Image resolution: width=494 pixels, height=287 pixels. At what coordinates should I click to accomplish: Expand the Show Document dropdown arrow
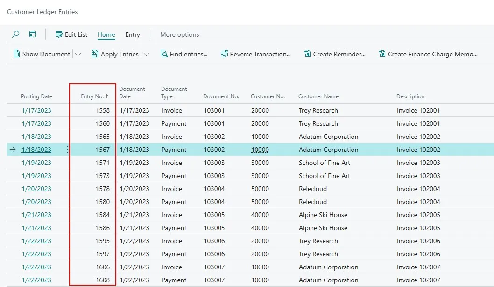pos(78,54)
